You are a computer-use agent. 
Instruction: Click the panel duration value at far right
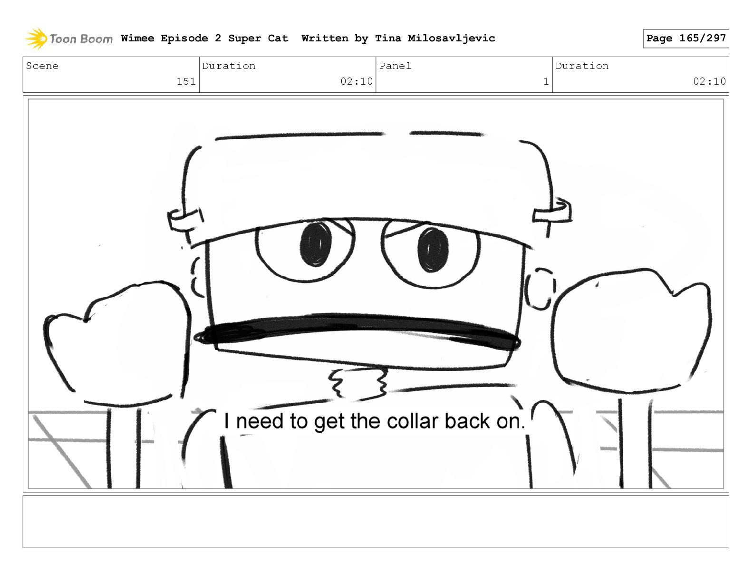(709, 81)
